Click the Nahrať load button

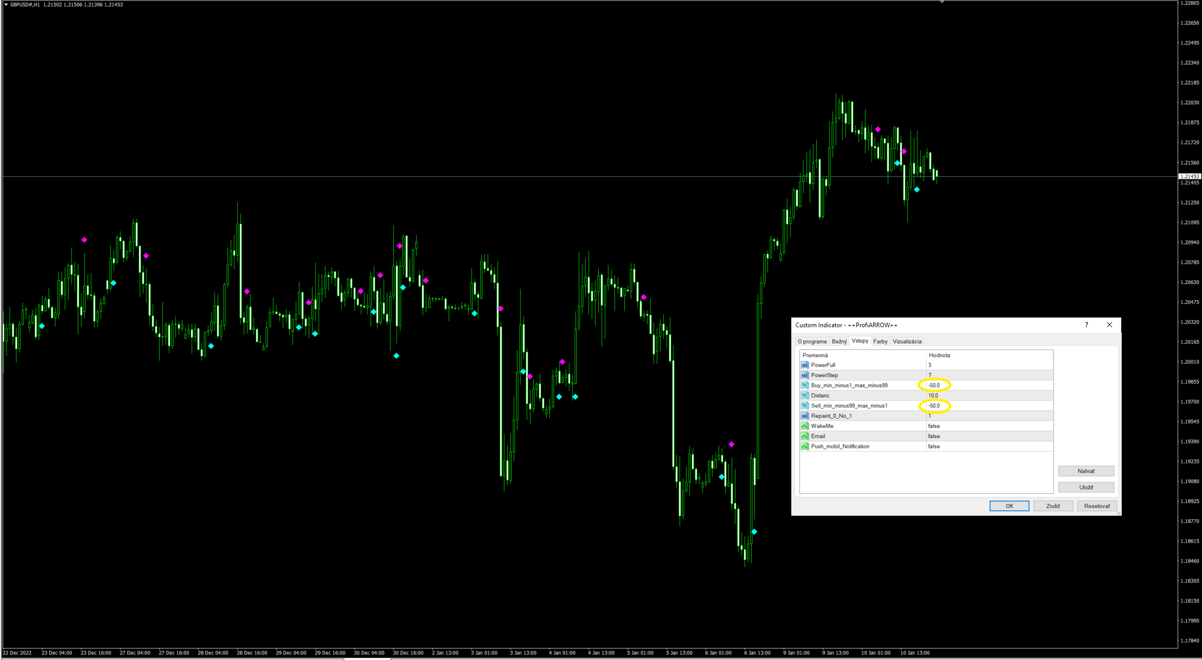coord(1086,471)
